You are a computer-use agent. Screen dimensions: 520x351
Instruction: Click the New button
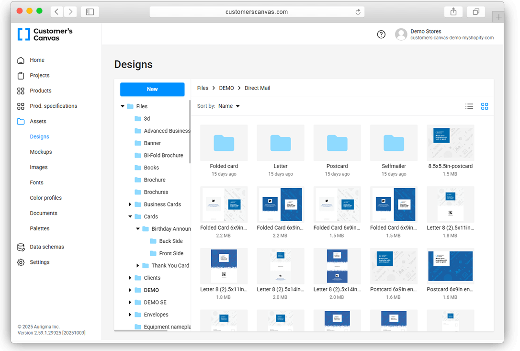pos(152,89)
